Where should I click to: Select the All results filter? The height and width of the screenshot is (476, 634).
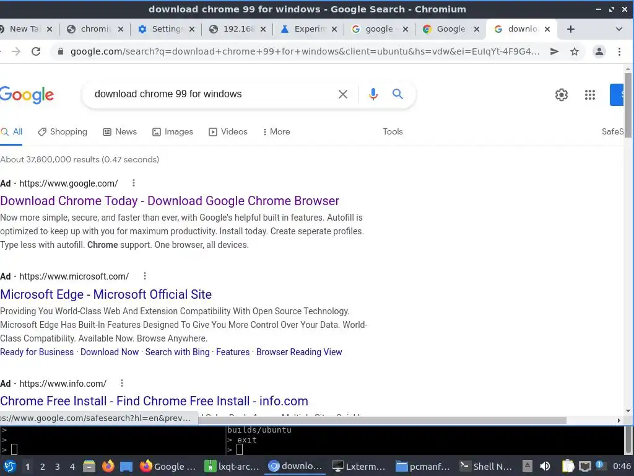pyautogui.click(x=12, y=131)
